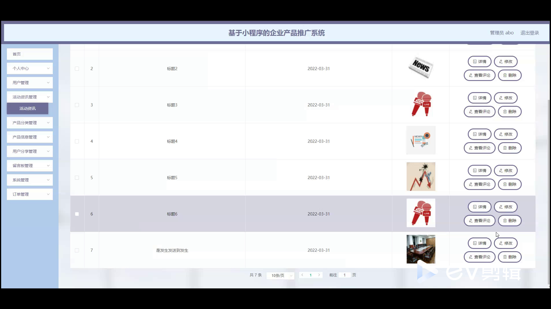The height and width of the screenshot is (309, 551).
Task: Go to the previous page arrow
Action: pyautogui.click(x=302, y=275)
